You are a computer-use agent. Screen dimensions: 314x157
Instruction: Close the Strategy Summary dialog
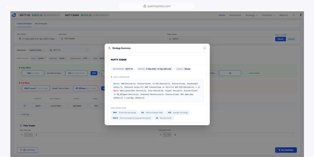(x=205, y=48)
